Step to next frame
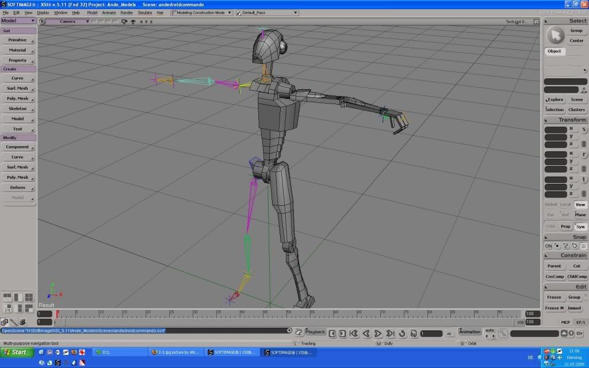Image resolution: width=589 pixels, height=368 pixels. coord(342,333)
